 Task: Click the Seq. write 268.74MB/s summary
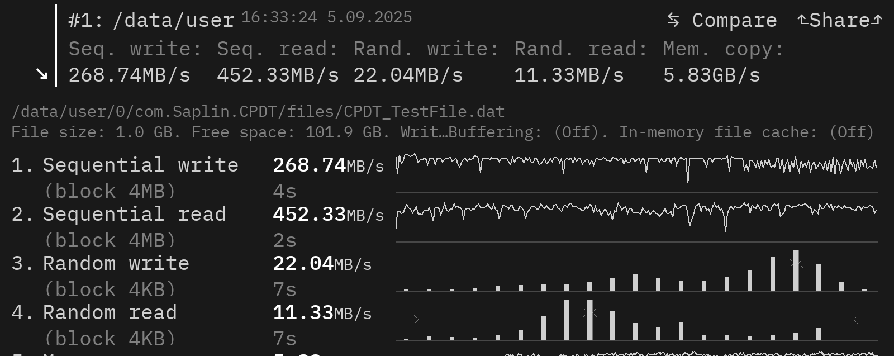tap(134, 62)
